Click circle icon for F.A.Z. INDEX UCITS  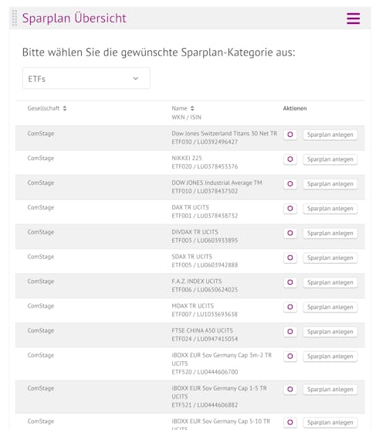(290, 282)
